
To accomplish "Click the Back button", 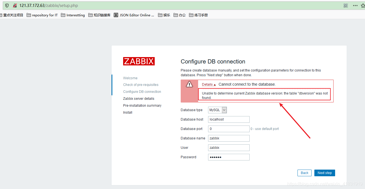I will tap(305, 173).
